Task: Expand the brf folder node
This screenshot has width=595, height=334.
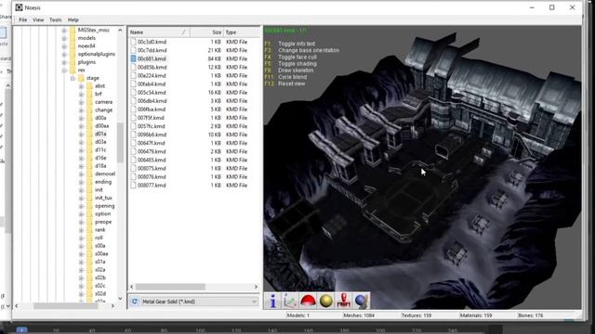Action: coord(81,95)
